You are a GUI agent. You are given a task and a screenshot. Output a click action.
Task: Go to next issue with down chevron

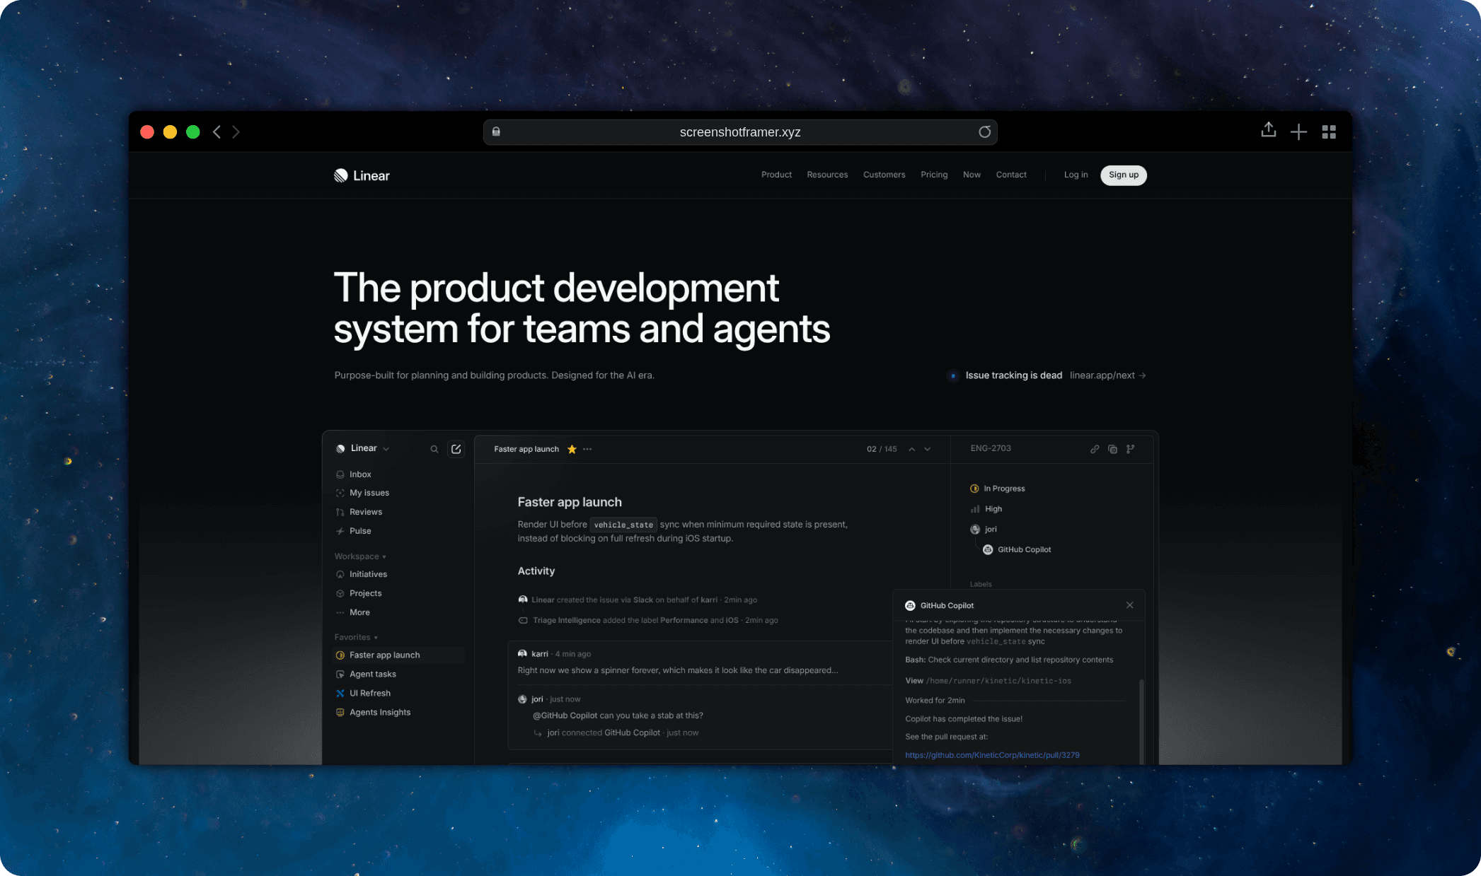[928, 449]
